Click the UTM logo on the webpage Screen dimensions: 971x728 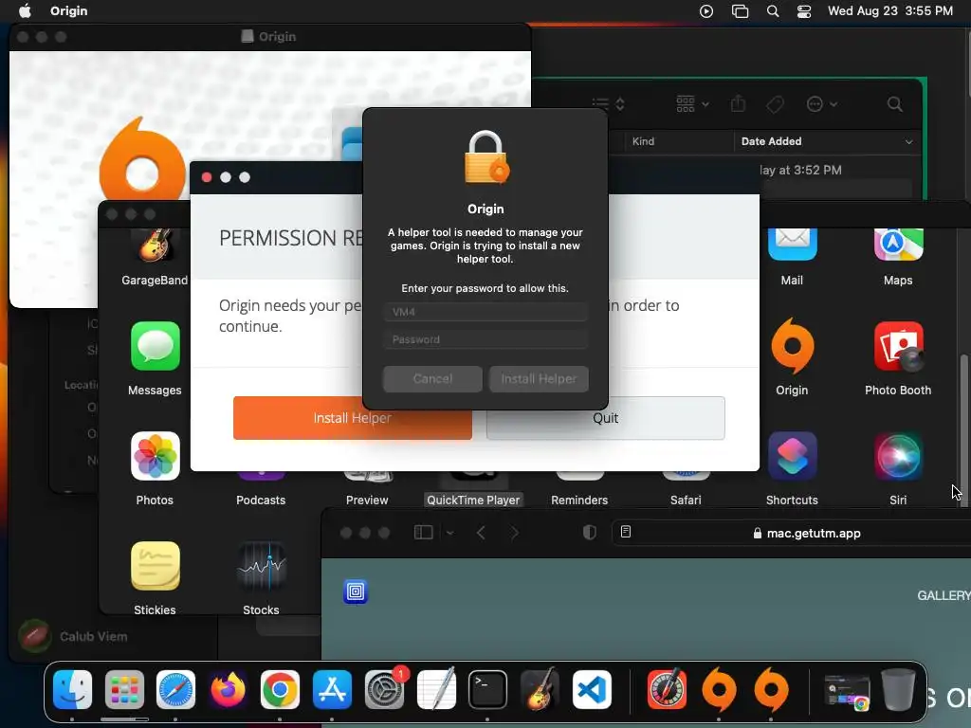pos(356,591)
